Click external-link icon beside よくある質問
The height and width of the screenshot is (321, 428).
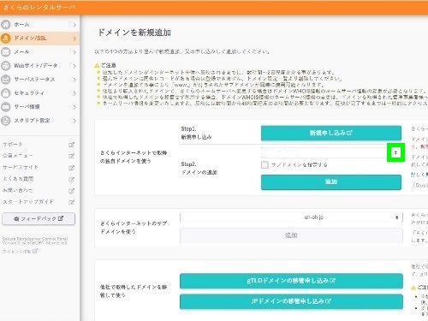click(71, 180)
